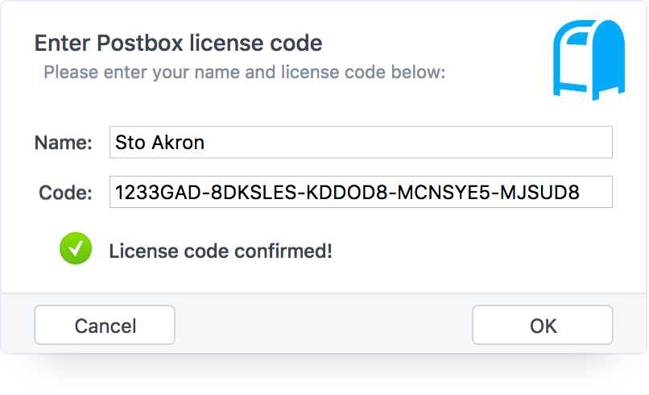Click the blue Postbox mailbox icon
The height and width of the screenshot is (395, 649).
(589, 60)
